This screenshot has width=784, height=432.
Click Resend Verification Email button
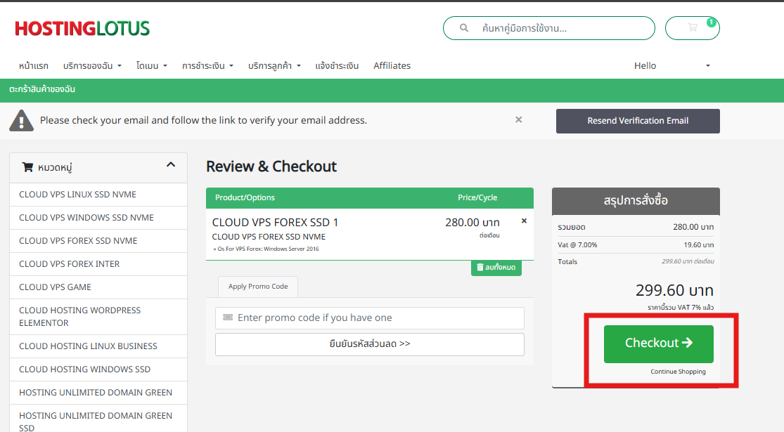[638, 121]
